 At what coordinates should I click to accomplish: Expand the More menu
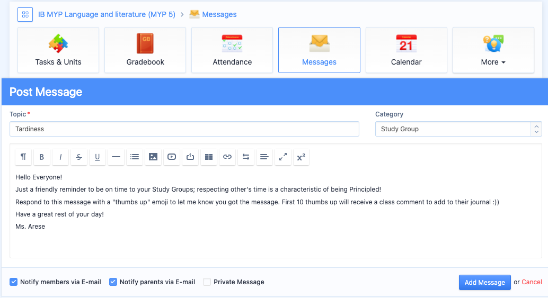tap(493, 50)
